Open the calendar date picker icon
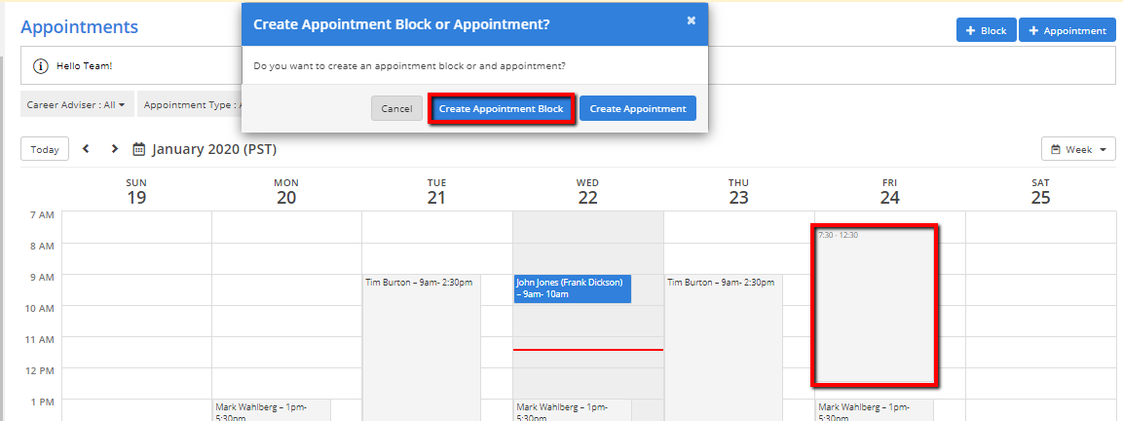The width and height of the screenshot is (1123, 421). [139, 149]
